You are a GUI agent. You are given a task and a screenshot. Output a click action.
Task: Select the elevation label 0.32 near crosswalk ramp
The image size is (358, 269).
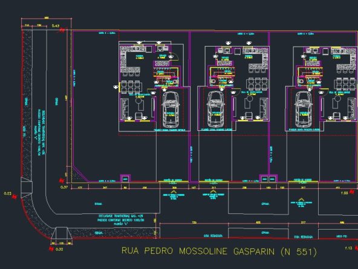[59, 250]
